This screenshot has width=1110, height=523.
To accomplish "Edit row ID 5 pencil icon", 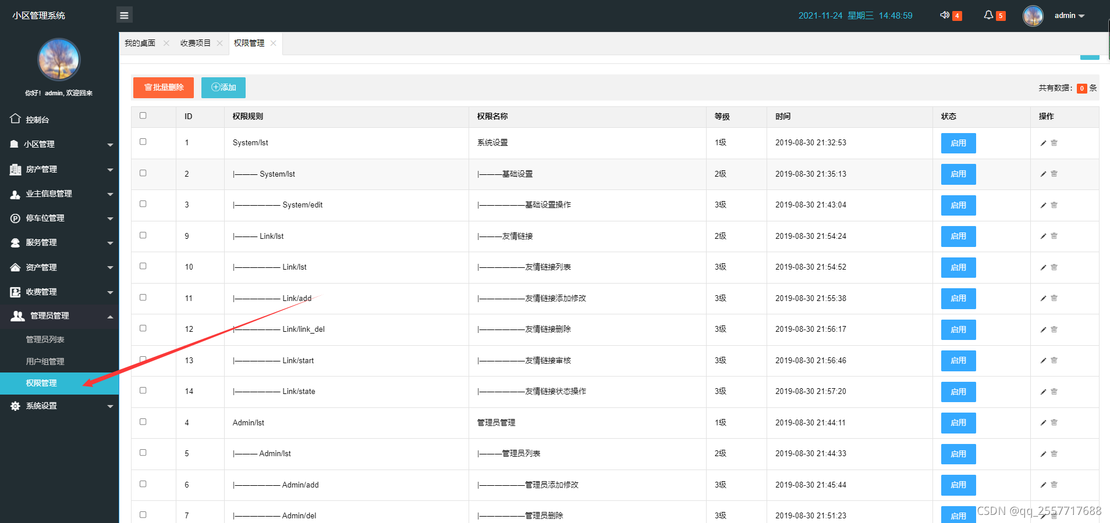I will click(1043, 454).
